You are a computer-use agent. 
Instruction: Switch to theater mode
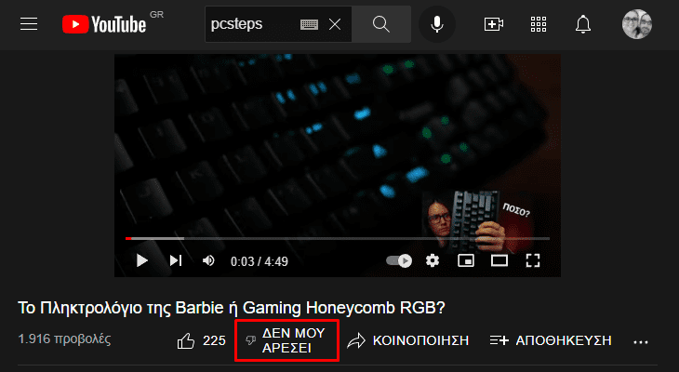499,260
